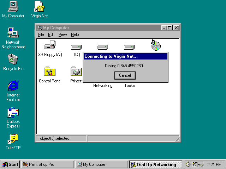Click the dial-up modem tray icon
The height and width of the screenshot is (169, 226).
[201, 164]
